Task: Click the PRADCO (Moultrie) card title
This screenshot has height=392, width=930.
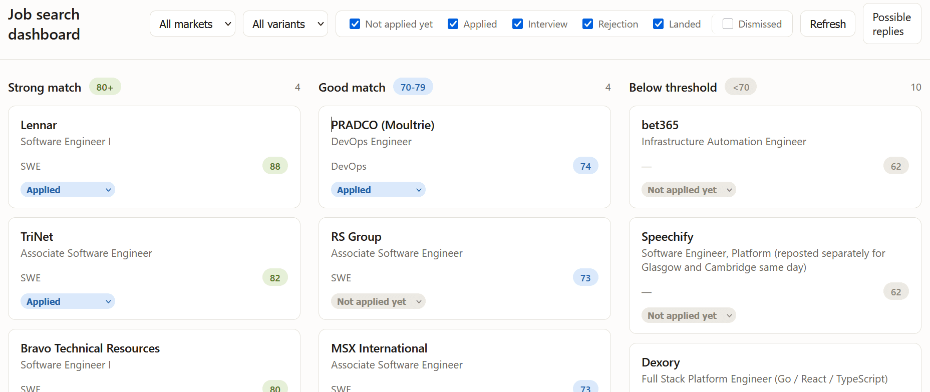Action: pos(383,125)
